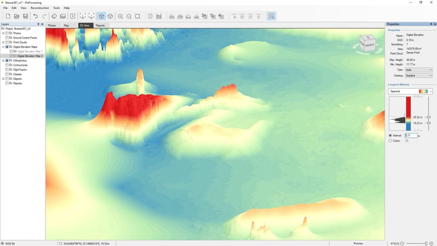Viewport: 437px width, 246px height.
Task: Check the Orthophotos layer visibility checkbox
Action: pos(7,60)
